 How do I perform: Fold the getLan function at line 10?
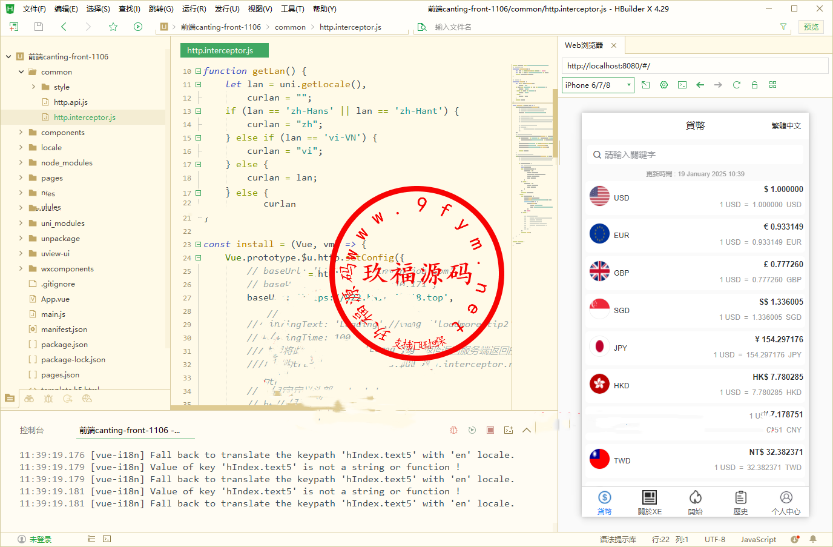click(198, 71)
